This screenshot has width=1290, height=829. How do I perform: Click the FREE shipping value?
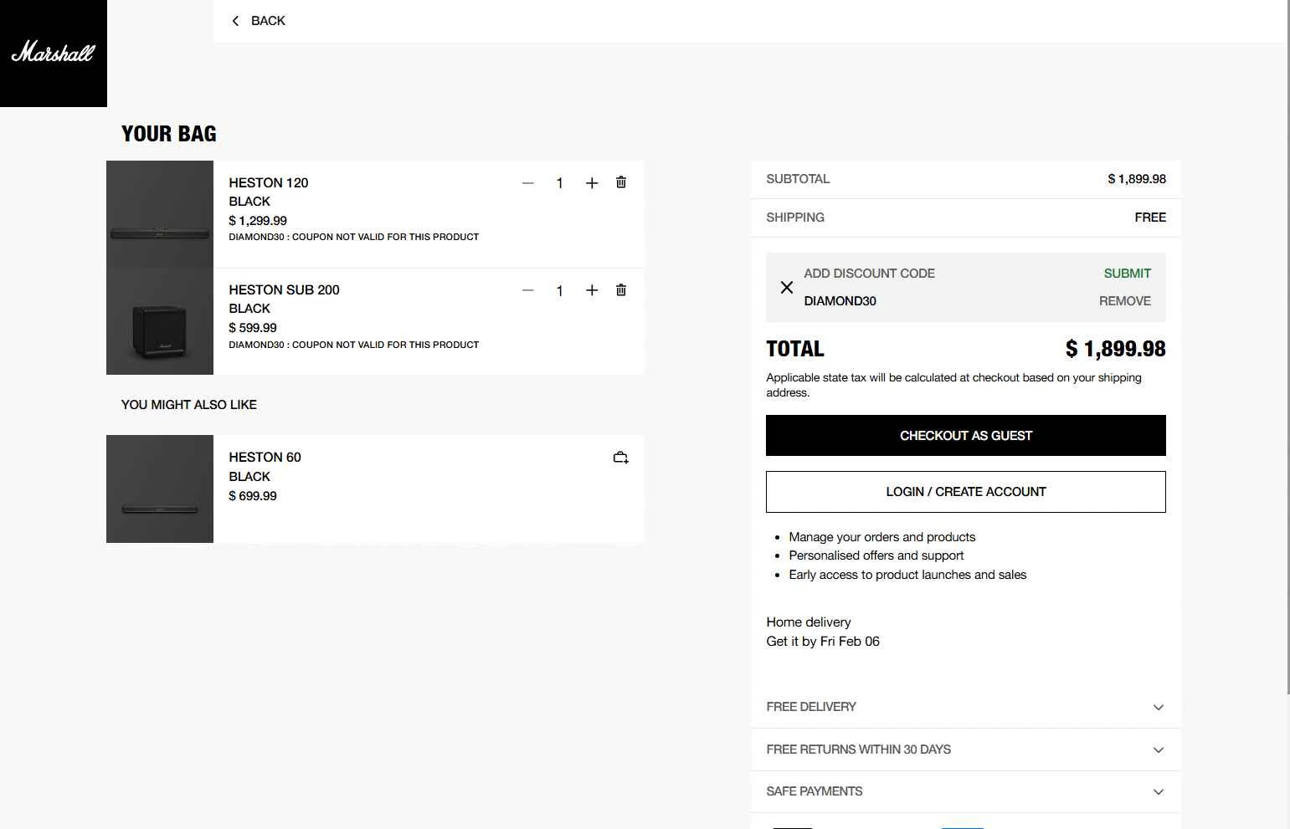(x=1150, y=217)
